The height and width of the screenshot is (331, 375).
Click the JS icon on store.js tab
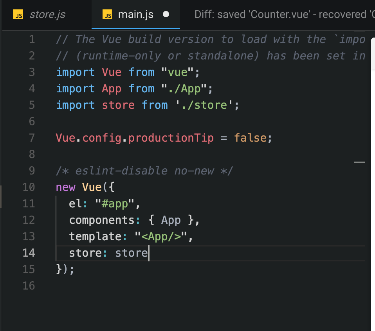[18, 14]
